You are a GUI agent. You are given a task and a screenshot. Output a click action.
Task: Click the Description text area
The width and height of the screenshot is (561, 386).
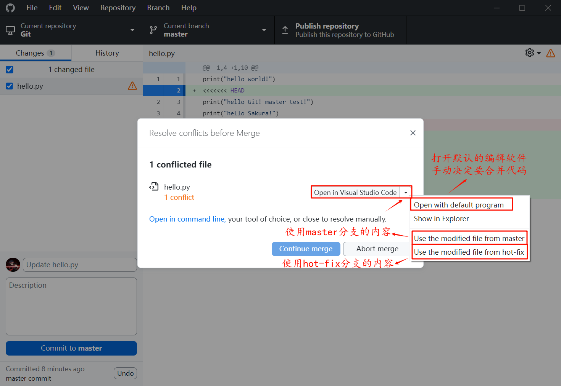click(71, 306)
